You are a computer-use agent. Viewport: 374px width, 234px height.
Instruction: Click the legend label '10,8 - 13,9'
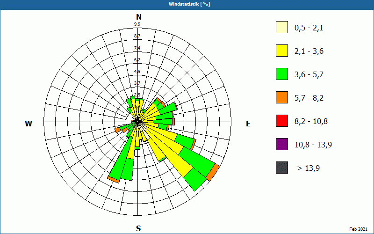(313, 145)
